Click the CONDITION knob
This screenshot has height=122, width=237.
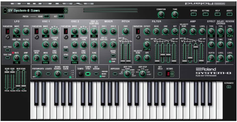[161, 15]
